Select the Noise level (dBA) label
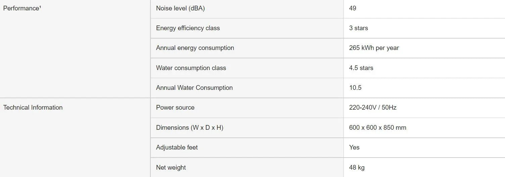505x177 pixels. tap(180, 8)
